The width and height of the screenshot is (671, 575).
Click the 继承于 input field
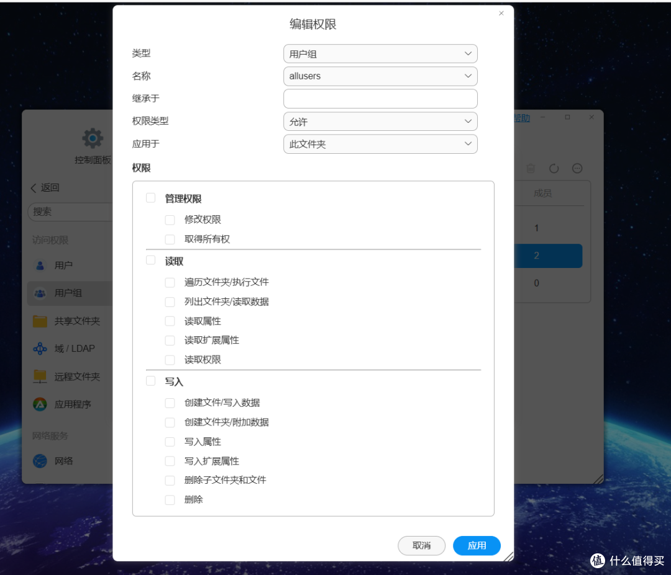pos(380,99)
